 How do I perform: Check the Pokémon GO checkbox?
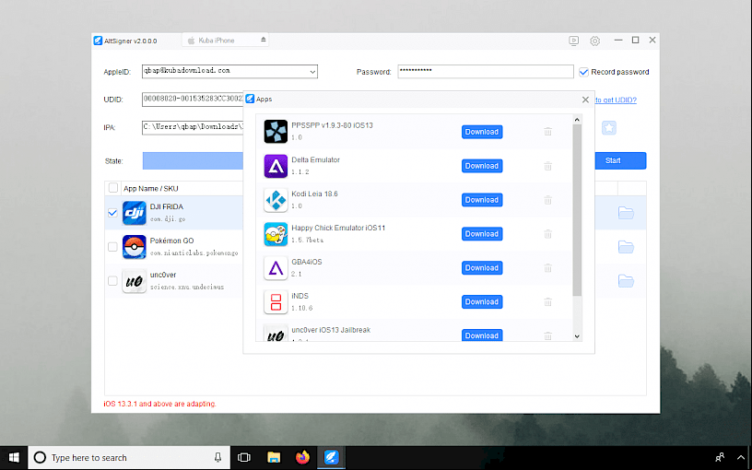pos(112,246)
